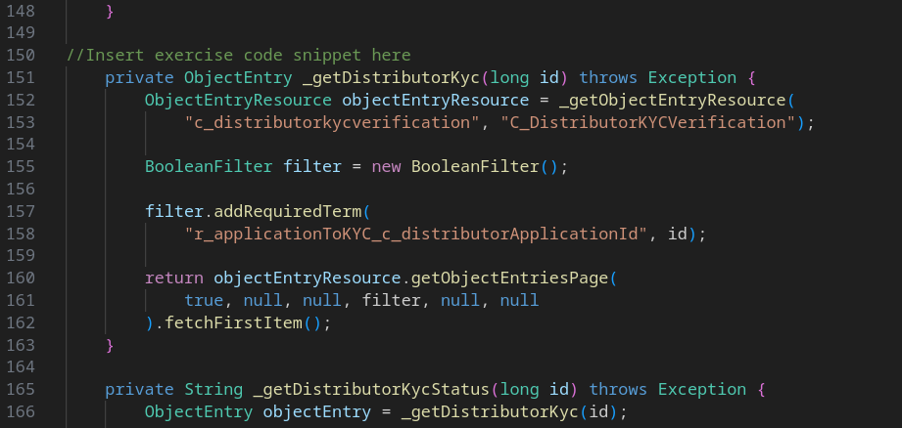Click line number 155 in the gutter

21,166
